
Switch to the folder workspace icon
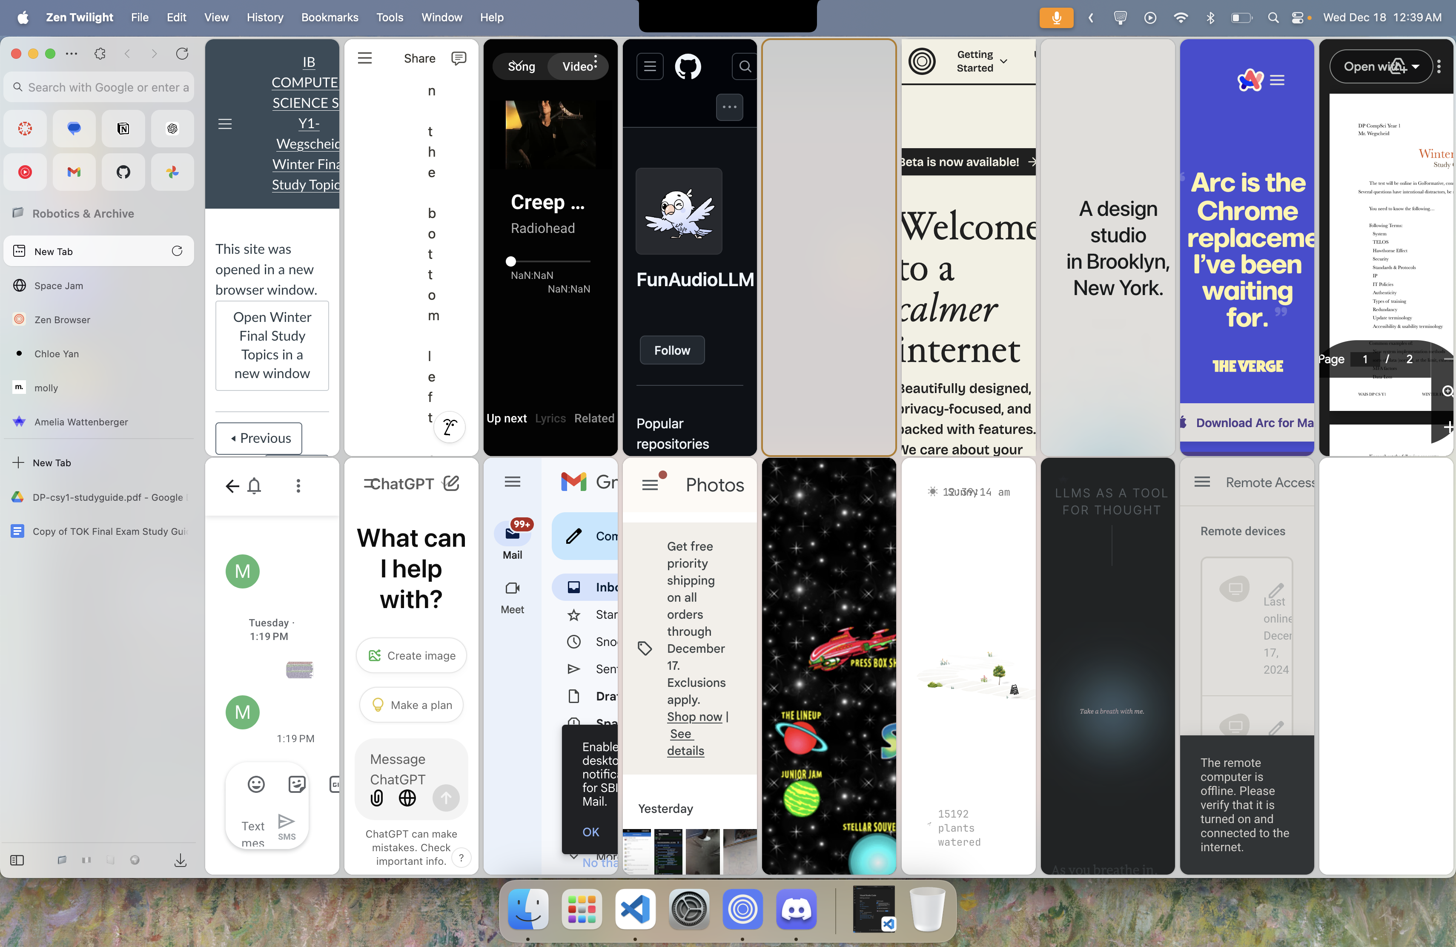coord(62,860)
